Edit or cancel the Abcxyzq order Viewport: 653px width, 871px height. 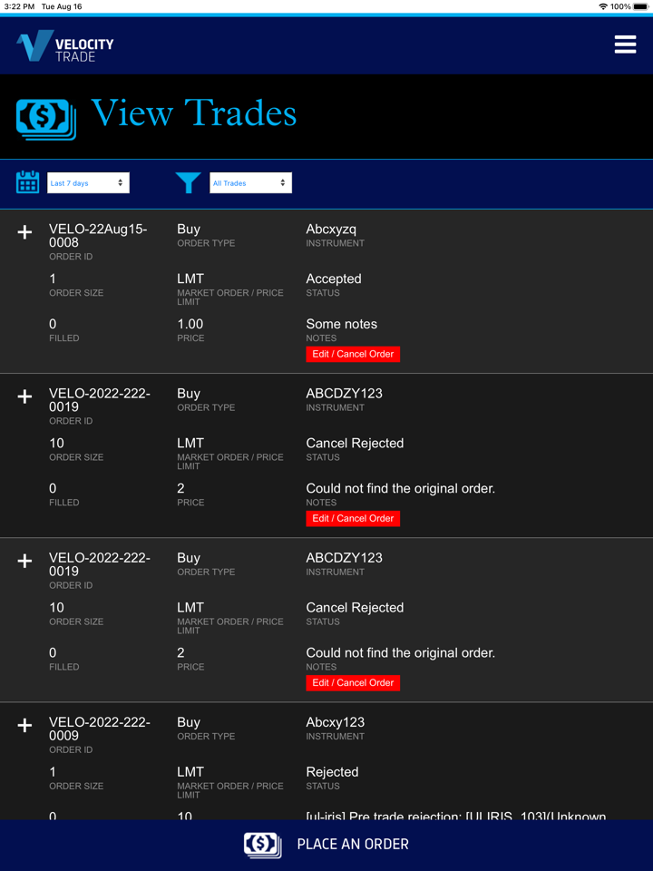click(x=353, y=354)
